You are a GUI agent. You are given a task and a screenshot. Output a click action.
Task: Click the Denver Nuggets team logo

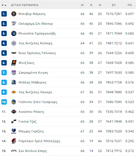coord(14,14)
